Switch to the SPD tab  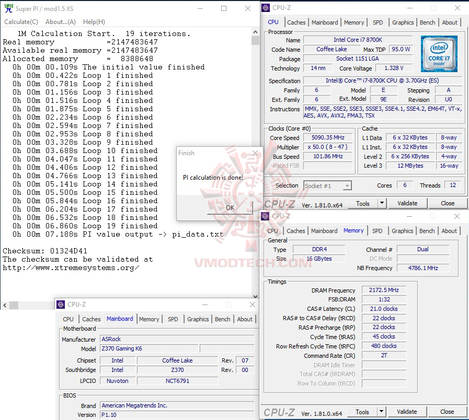point(379,22)
